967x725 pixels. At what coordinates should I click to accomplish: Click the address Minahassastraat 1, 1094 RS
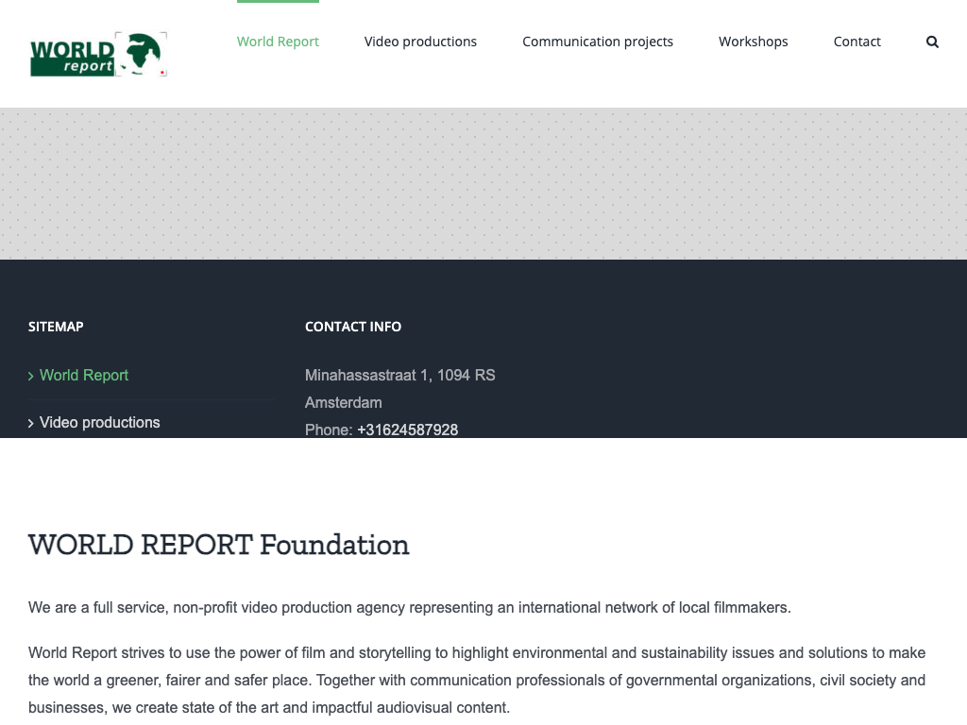coord(399,375)
